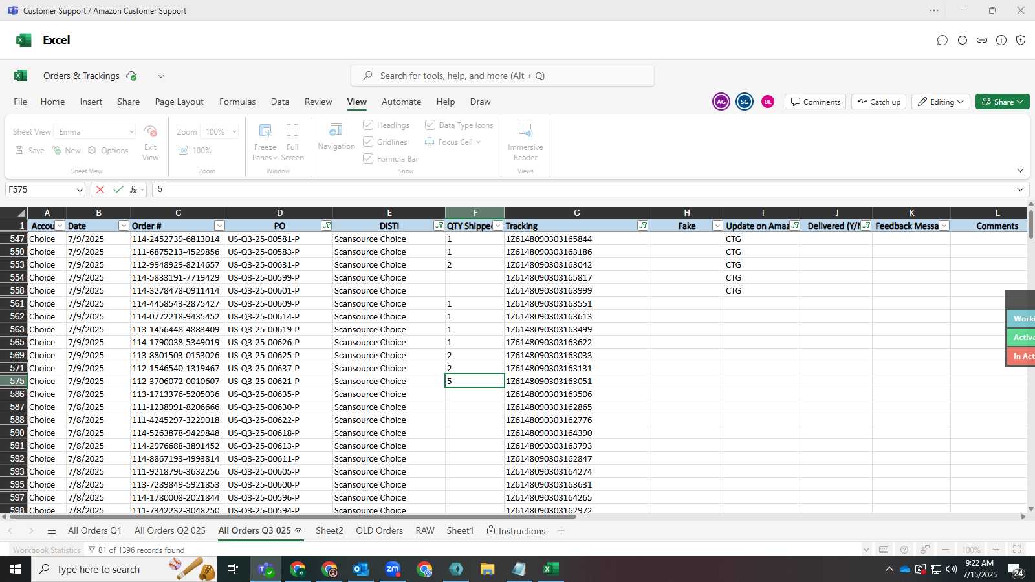Click the Save sheet view icon
This screenshot has width=1035, height=582.
(x=19, y=150)
